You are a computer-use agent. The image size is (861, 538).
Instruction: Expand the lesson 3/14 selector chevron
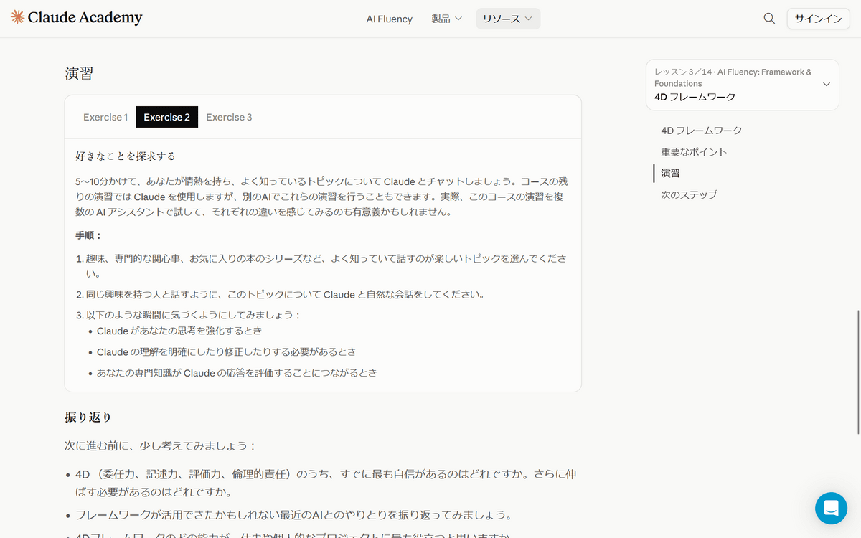826,85
